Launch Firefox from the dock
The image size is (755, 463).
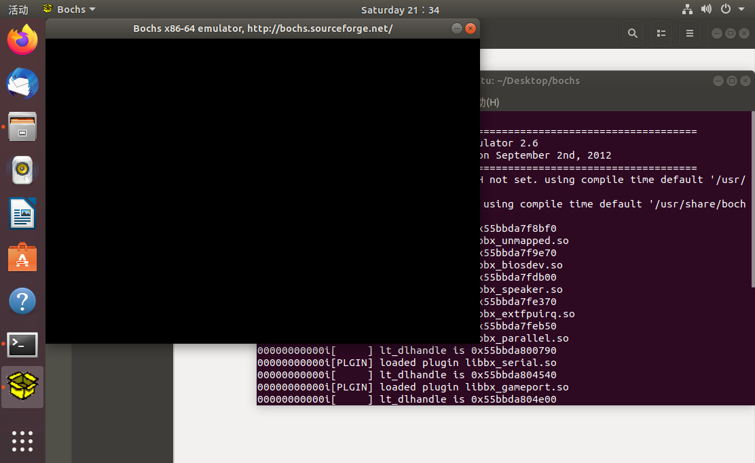pyautogui.click(x=22, y=39)
